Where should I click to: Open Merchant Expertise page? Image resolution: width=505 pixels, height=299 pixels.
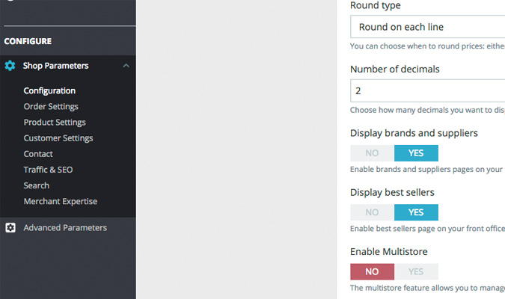point(61,201)
